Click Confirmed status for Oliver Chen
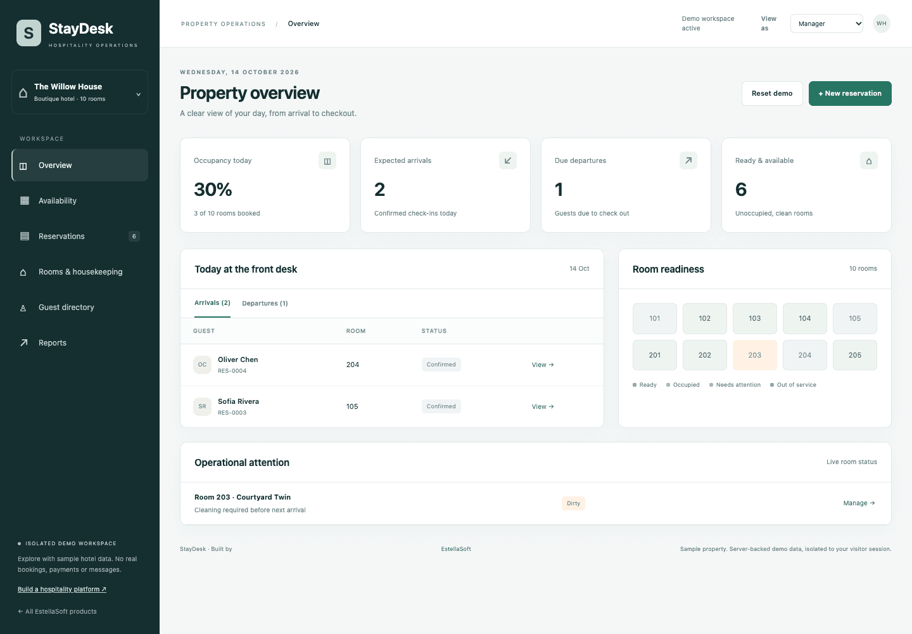Screen dimensions: 912x634 pos(441,365)
